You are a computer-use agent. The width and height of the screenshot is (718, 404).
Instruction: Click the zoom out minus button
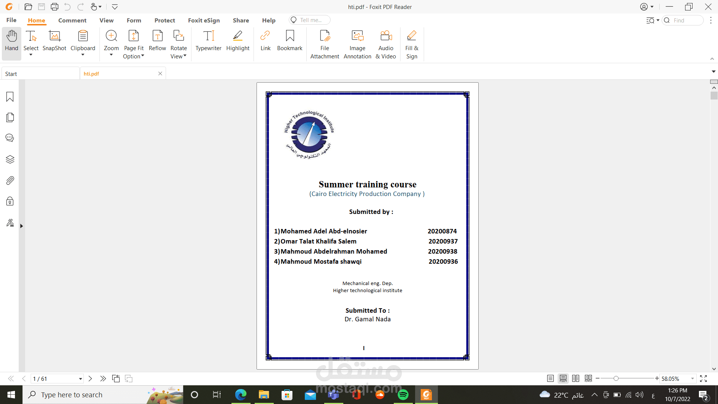click(x=598, y=379)
